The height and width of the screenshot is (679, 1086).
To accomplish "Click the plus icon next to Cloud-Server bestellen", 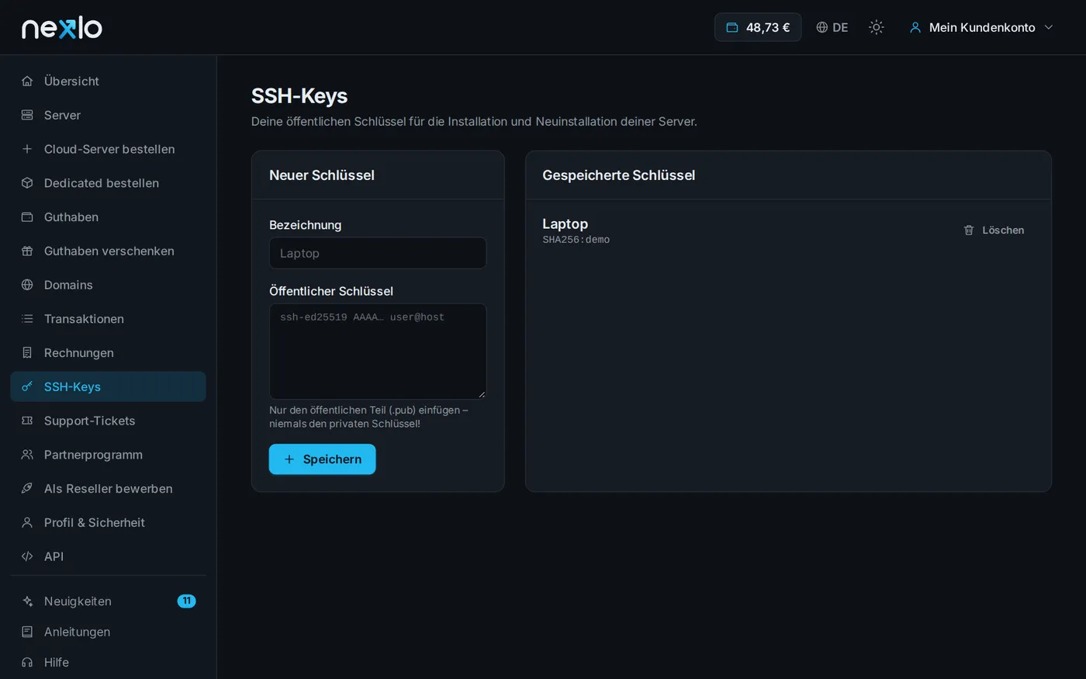I will (x=27, y=149).
